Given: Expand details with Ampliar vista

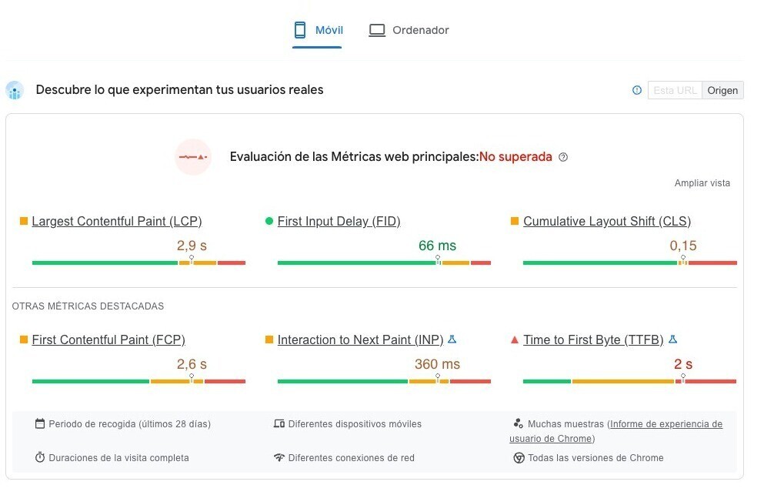Looking at the screenshot, I should click(702, 183).
